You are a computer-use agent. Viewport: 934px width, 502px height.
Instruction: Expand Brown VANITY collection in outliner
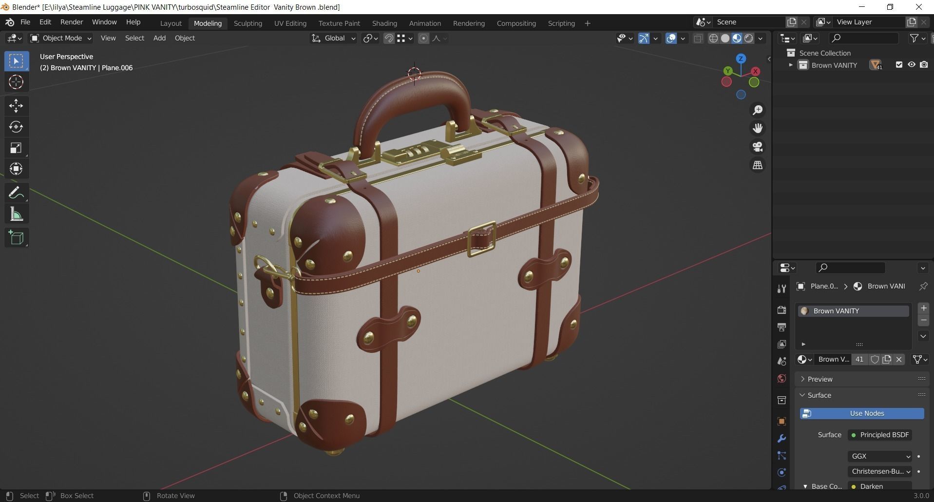click(x=791, y=65)
